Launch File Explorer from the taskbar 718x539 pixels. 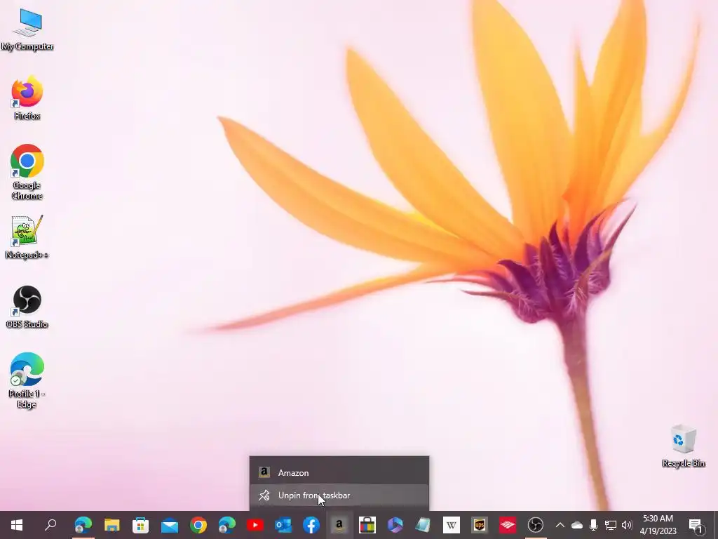[111, 525]
